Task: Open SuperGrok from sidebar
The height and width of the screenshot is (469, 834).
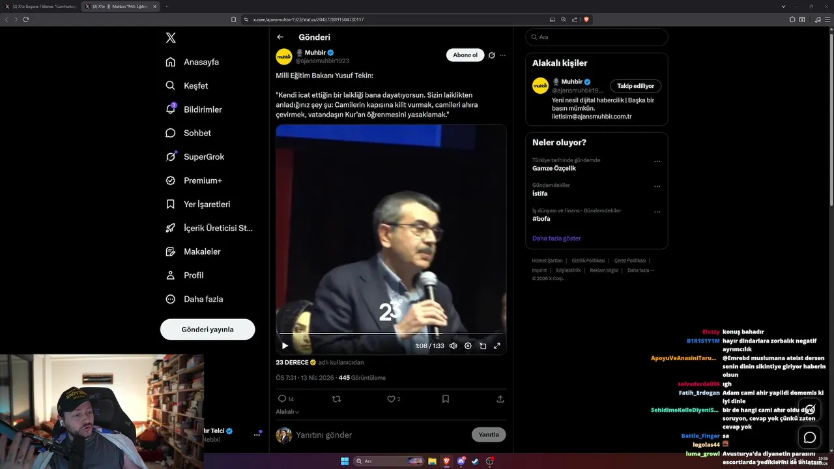Action: pos(195,156)
